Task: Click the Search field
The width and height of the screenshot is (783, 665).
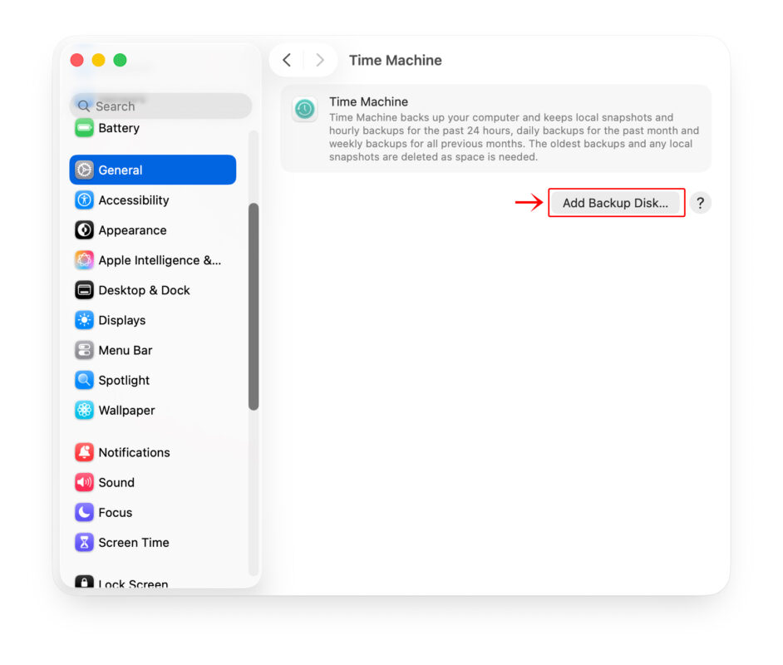Action: pyautogui.click(x=160, y=106)
